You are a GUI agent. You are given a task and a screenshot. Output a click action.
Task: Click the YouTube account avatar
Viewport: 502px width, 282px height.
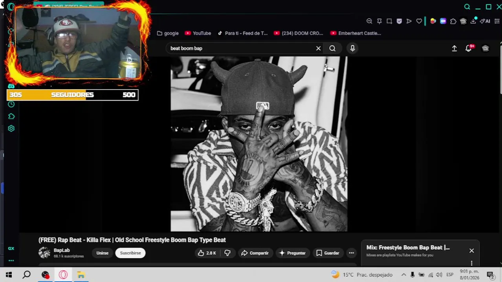click(x=486, y=48)
